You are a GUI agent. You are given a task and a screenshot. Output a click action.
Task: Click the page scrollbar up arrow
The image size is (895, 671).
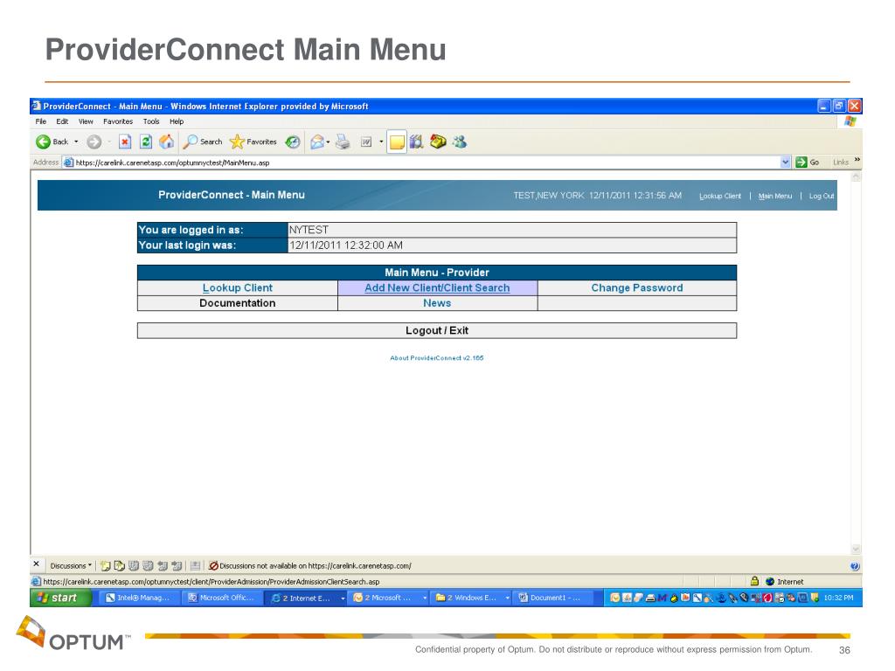856,177
